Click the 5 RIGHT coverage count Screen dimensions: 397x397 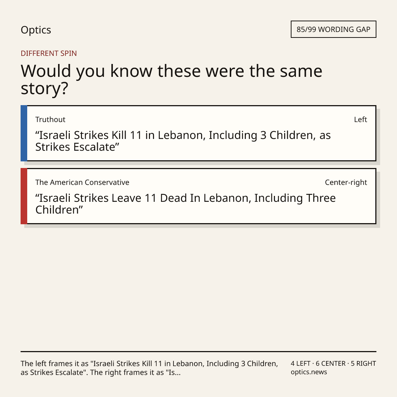(363, 364)
